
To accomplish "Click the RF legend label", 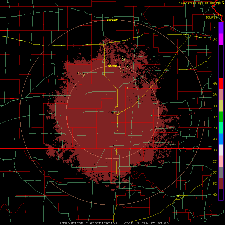I will [214, 28].
